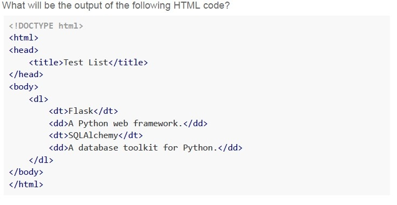Click the 'A database toolkit for Python.' line
Viewport: 397px width, 205px height.
pyautogui.click(x=146, y=148)
